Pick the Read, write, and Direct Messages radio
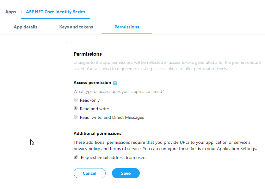This screenshot has height=189, width=265. click(x=76, y=117)
